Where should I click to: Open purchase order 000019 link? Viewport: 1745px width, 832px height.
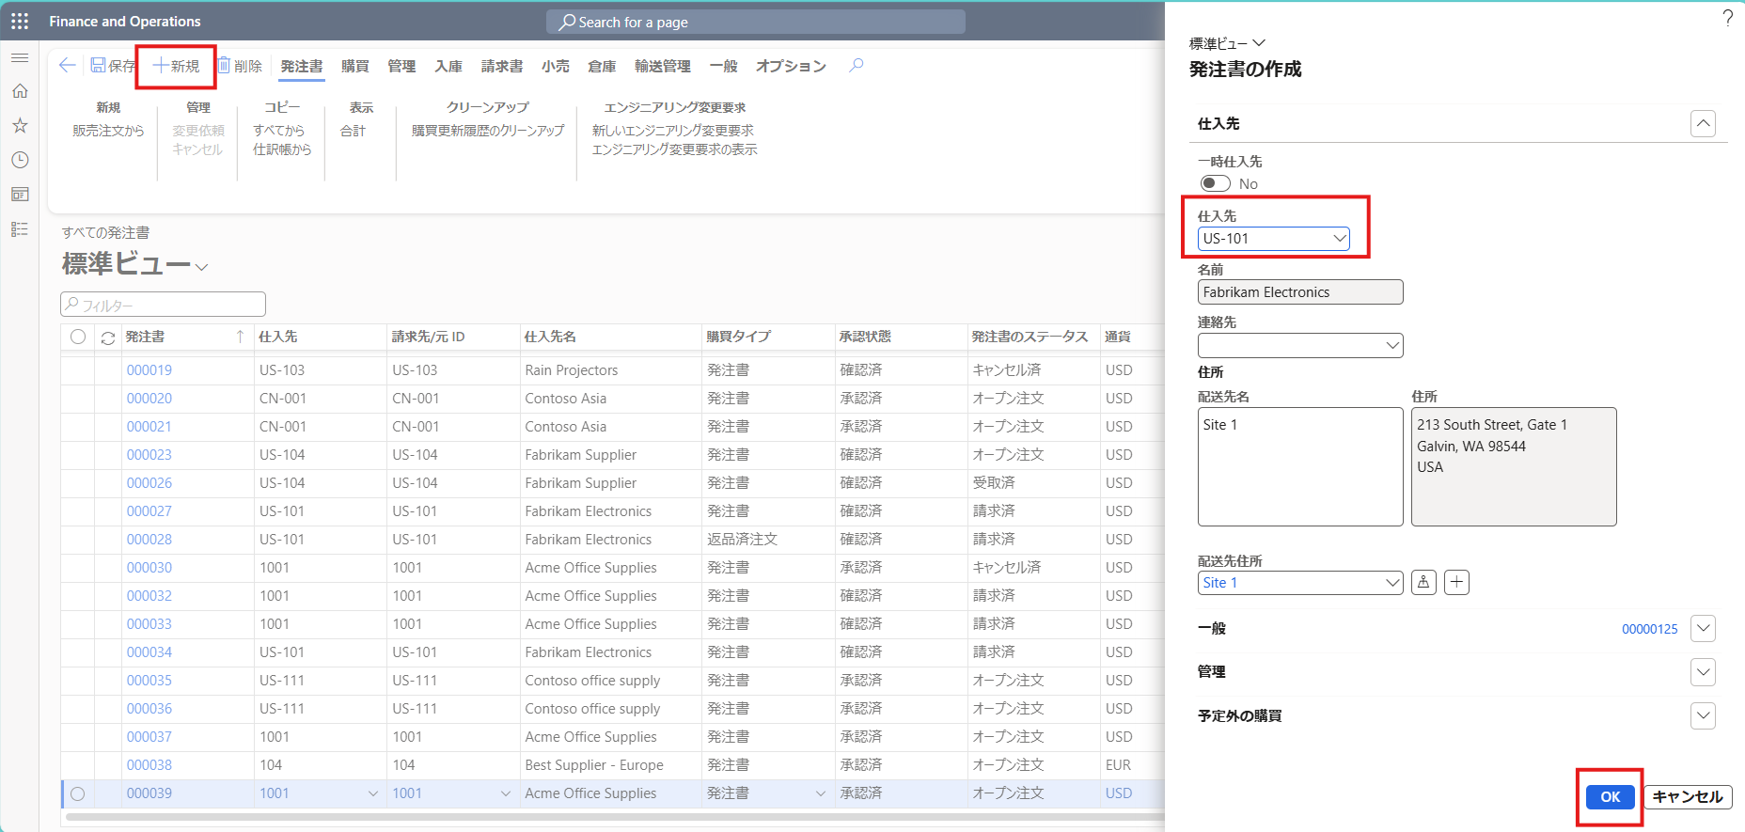(149, 370)
